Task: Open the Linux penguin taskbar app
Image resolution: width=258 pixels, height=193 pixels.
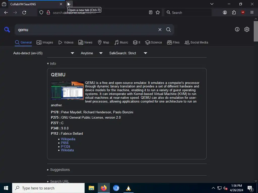Action: [x=128, y=188]
